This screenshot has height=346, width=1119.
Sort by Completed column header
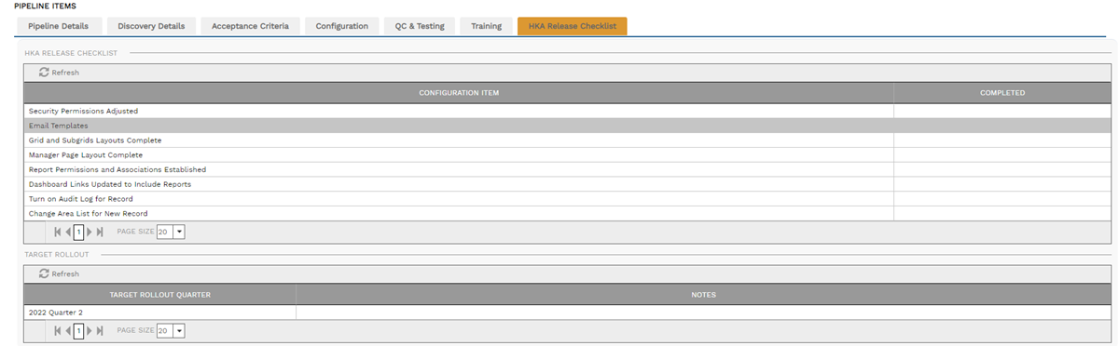tap(1002, 93)
